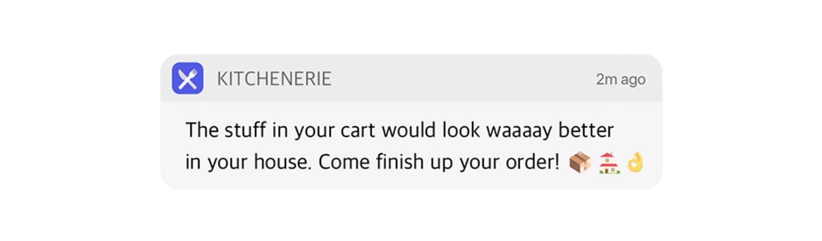822x241 pixels.
Task: Click the word "Come" in the message
Action: (344, 162)
